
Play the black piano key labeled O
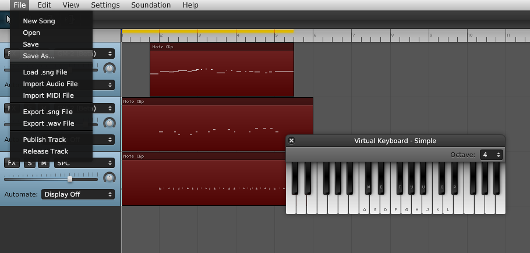(442, 179)
